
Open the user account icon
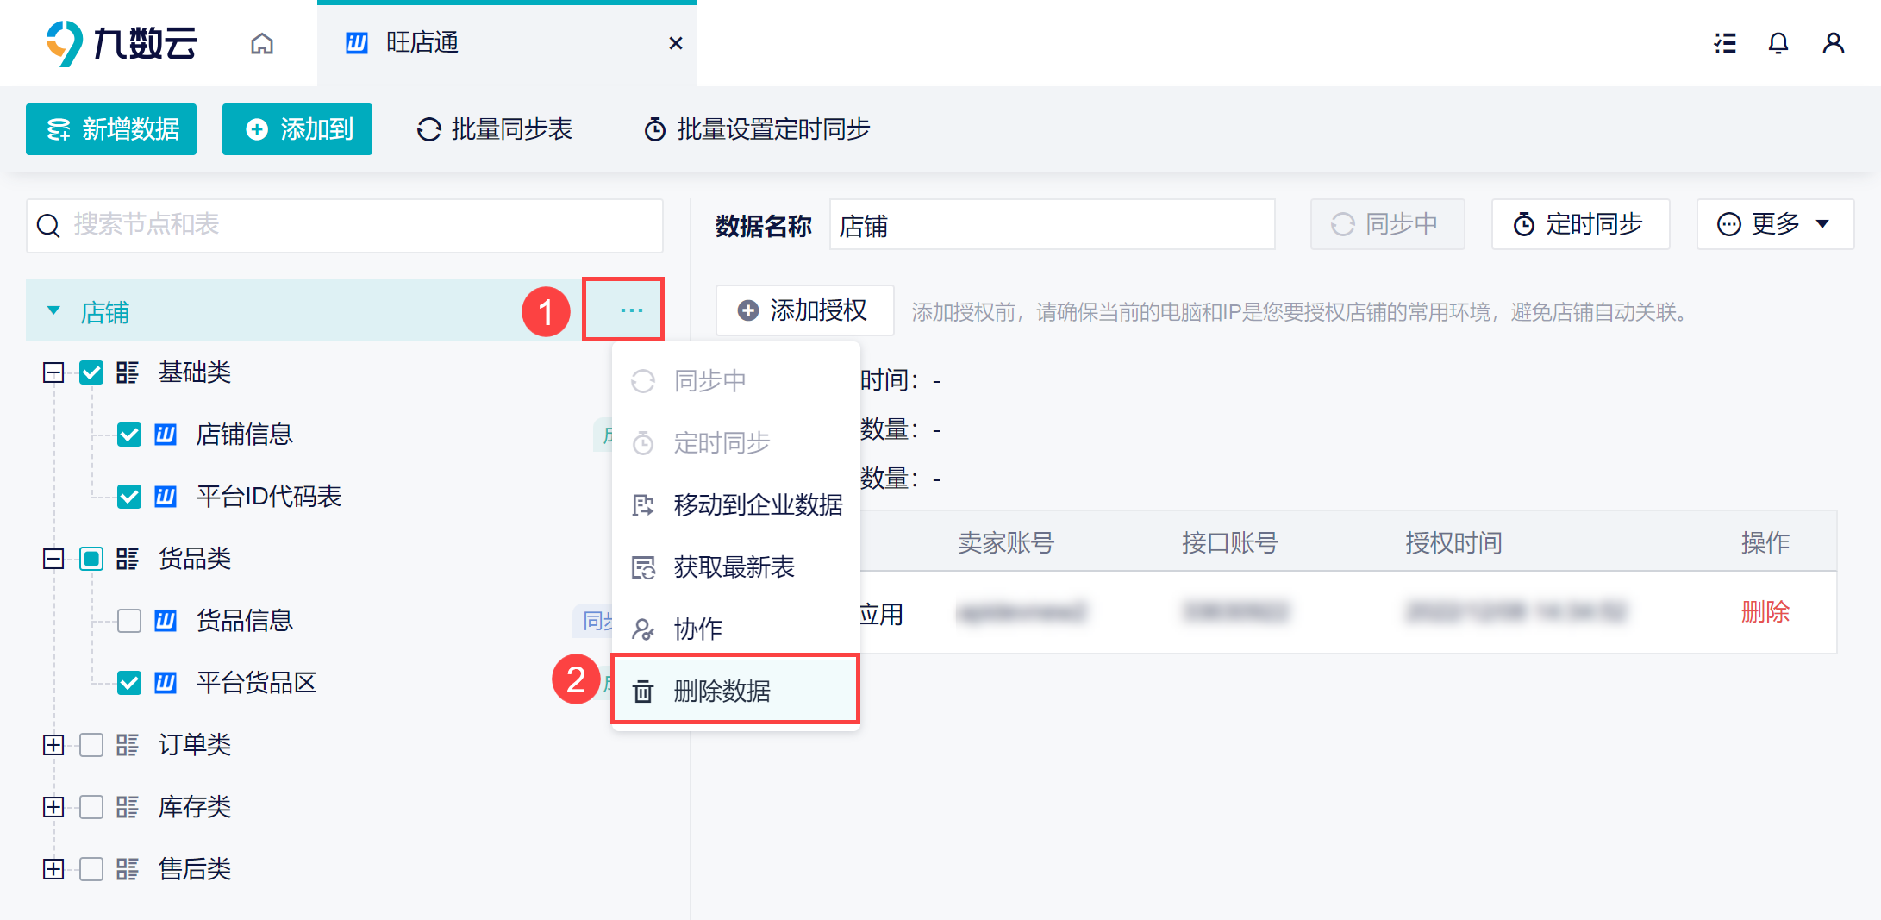tap(1834, 43)
